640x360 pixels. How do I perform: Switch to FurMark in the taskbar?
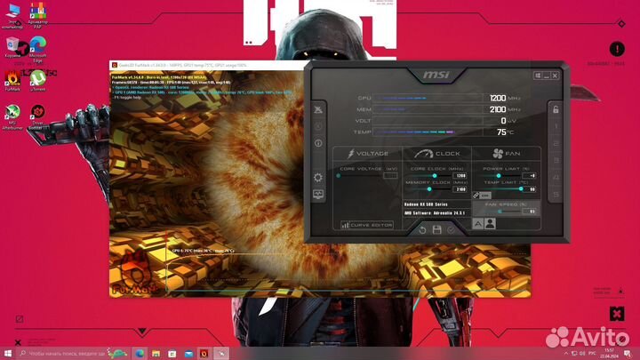point(204,354)
